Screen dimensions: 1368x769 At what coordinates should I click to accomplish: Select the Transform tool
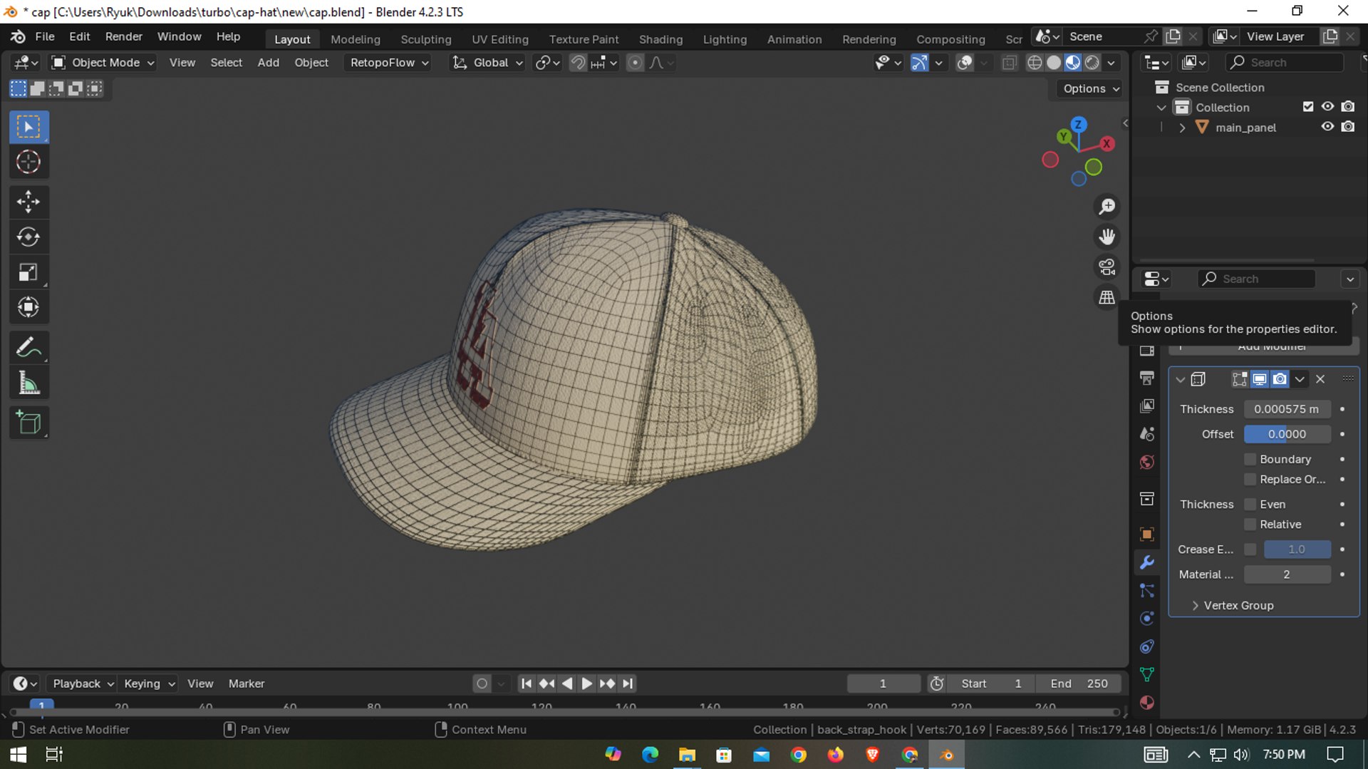pos(28,307)
